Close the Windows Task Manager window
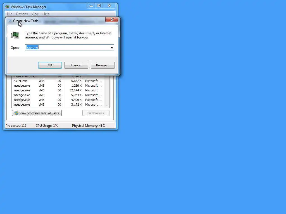The height and width of the screenshot is (214, 286). (109, 6)
